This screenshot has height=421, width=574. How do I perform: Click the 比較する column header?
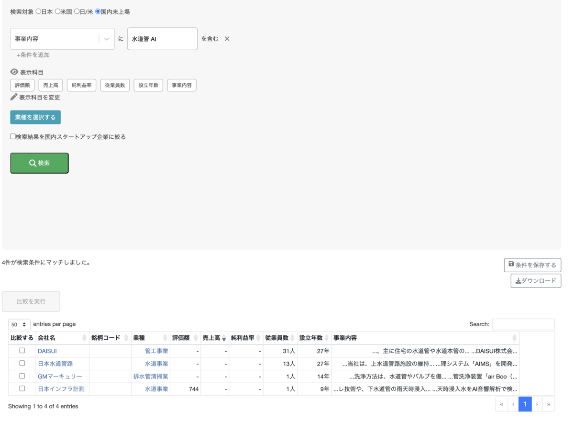coord(22,338)
